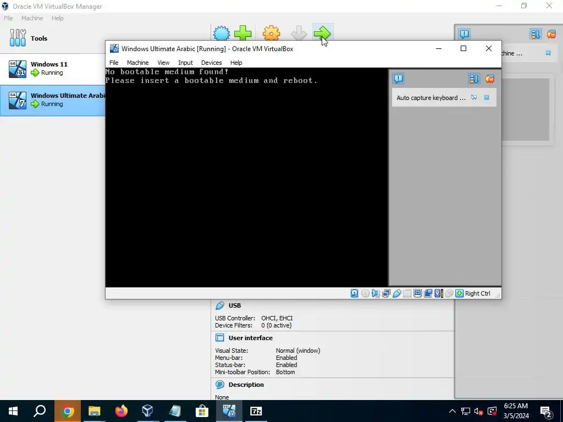Viewport: 563px width, 422px height.
Task: Toggle notification center icon in Manager window
Action: (464, 34)
